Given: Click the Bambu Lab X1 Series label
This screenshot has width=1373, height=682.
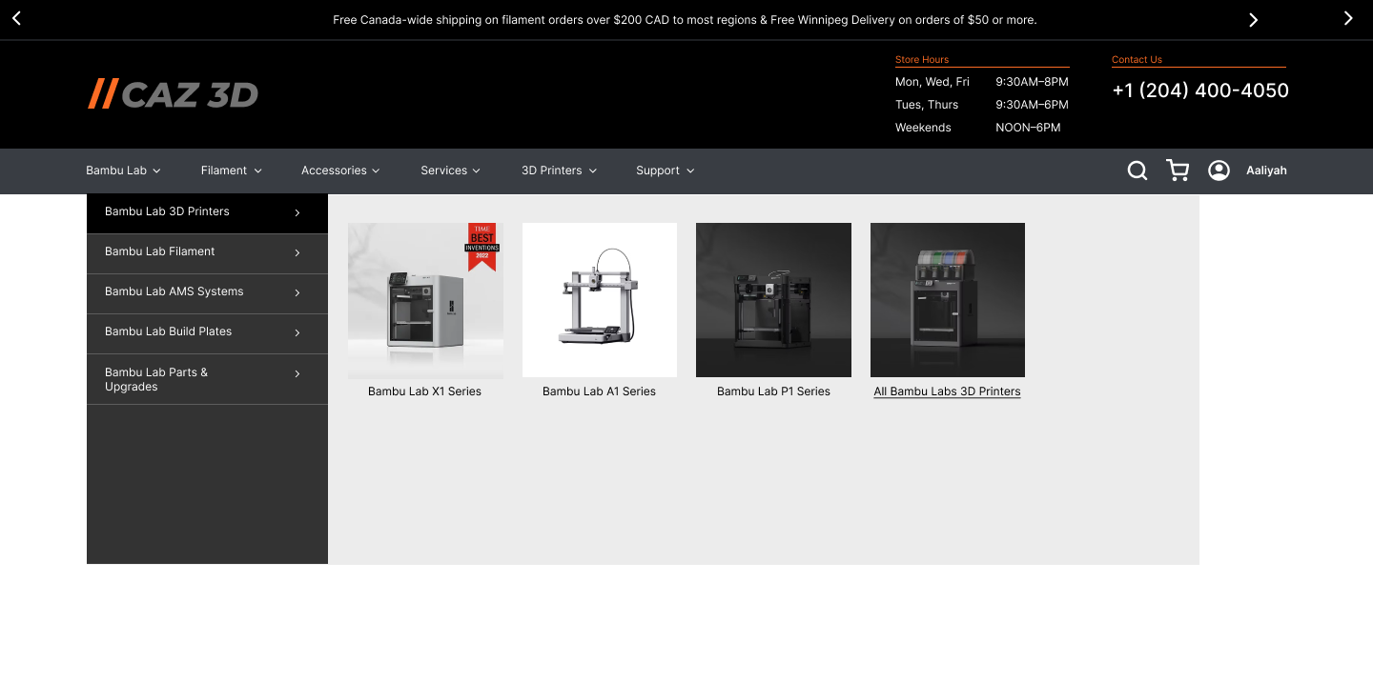Looking at the screenshot, I should point(425,391).
